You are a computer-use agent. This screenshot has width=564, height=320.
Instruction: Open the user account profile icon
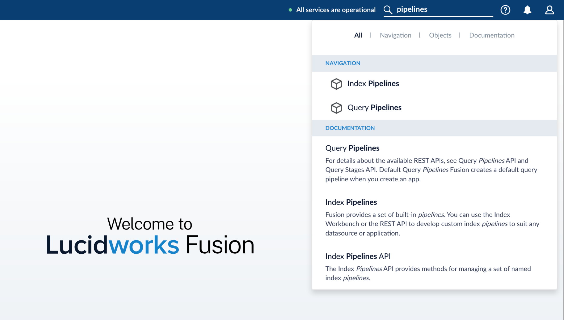click(549, 10)
